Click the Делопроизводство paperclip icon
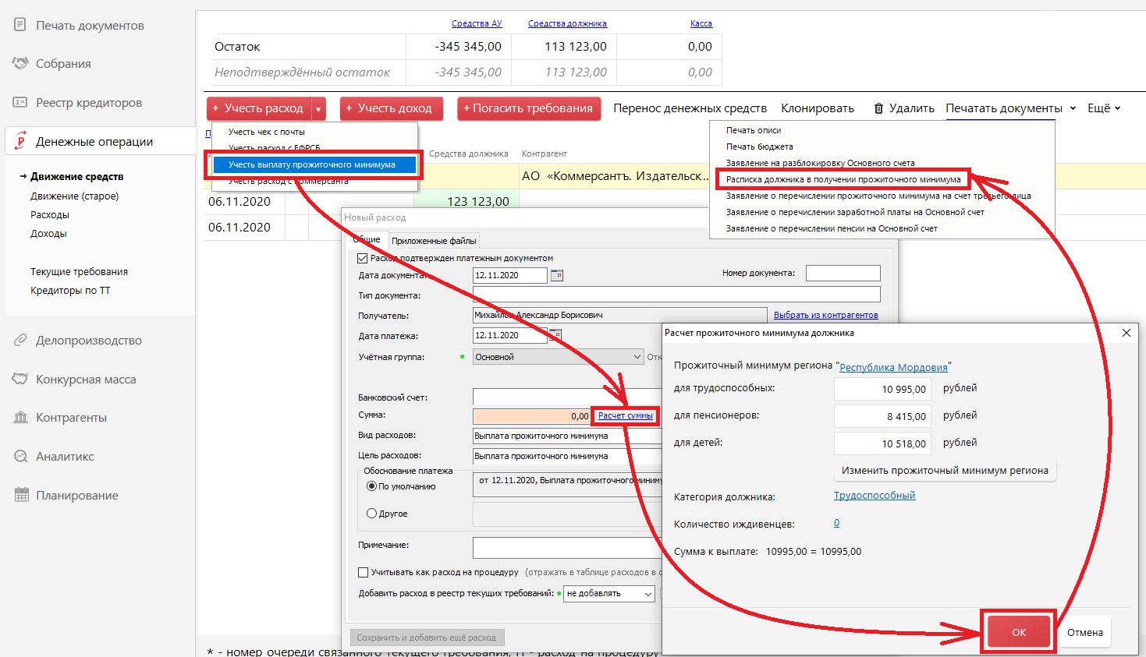Image resolution: width=1146 pixels, height=657 pixels. (x=20, y=340)
